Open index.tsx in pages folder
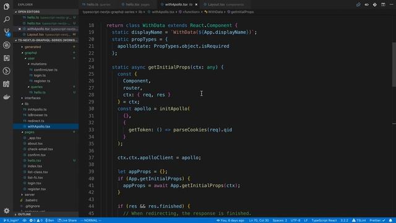 coord(46,166)
